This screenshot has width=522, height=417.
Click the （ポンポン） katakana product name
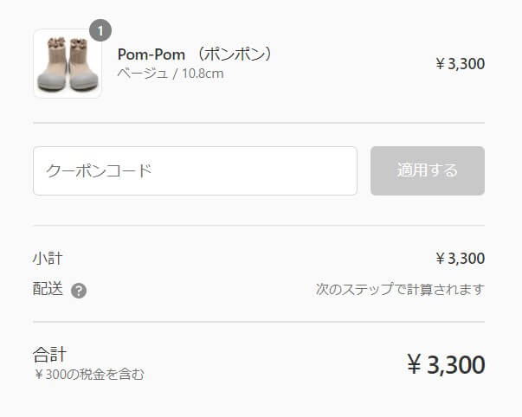coord(235,54)
